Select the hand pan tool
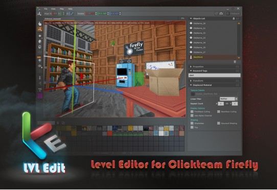This screenshot has width=277, height=190. coord(40,23)
